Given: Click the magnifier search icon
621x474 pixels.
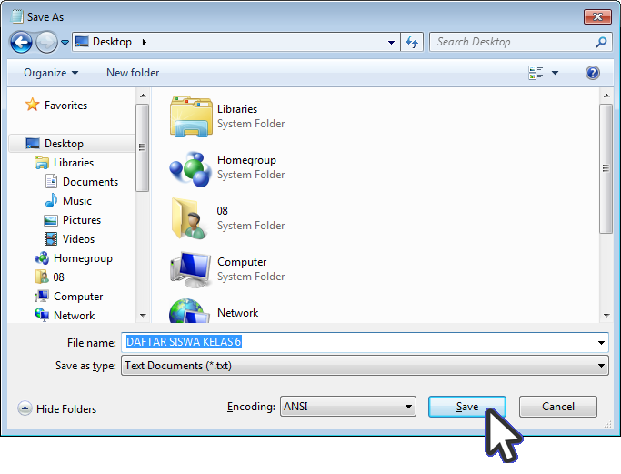Looking at the screenshot, I should pyautogui.click(x=601, y=42).
